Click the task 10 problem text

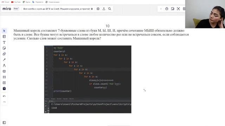101,34
